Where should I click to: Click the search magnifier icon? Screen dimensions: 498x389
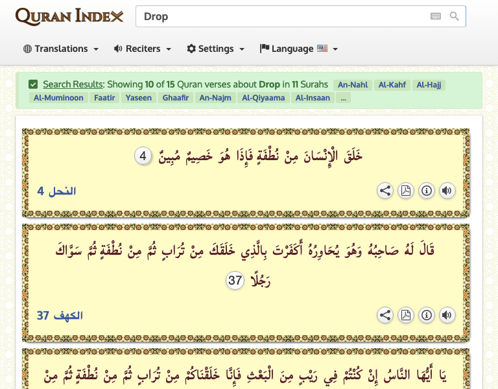[455, 16]
